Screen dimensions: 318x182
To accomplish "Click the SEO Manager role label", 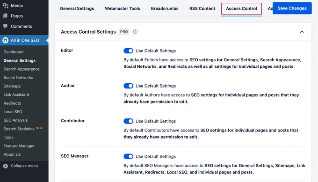I will point(75,156).
